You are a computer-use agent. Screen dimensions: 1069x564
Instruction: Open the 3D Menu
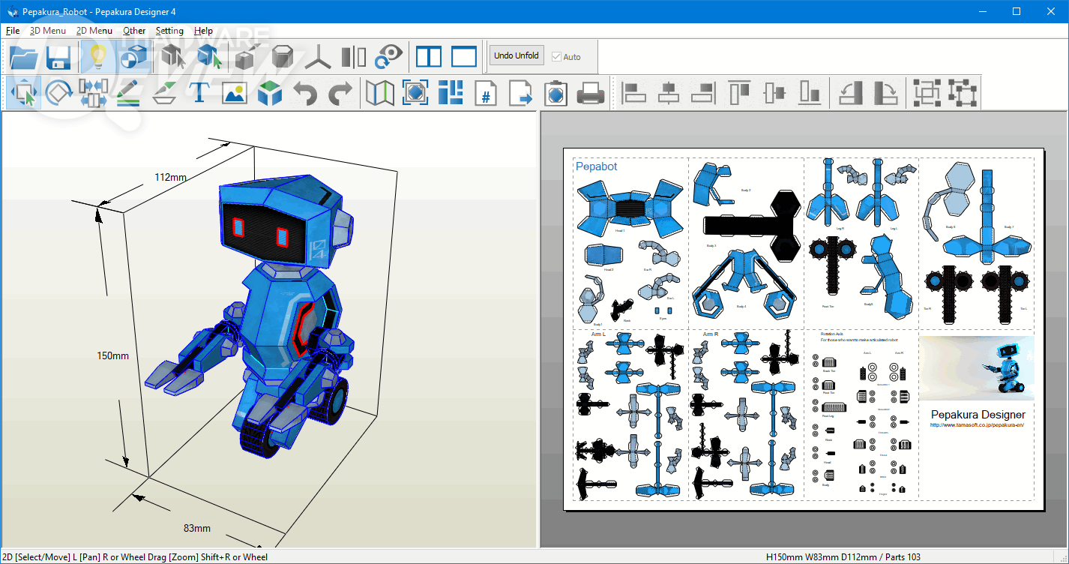click(47, 31)
